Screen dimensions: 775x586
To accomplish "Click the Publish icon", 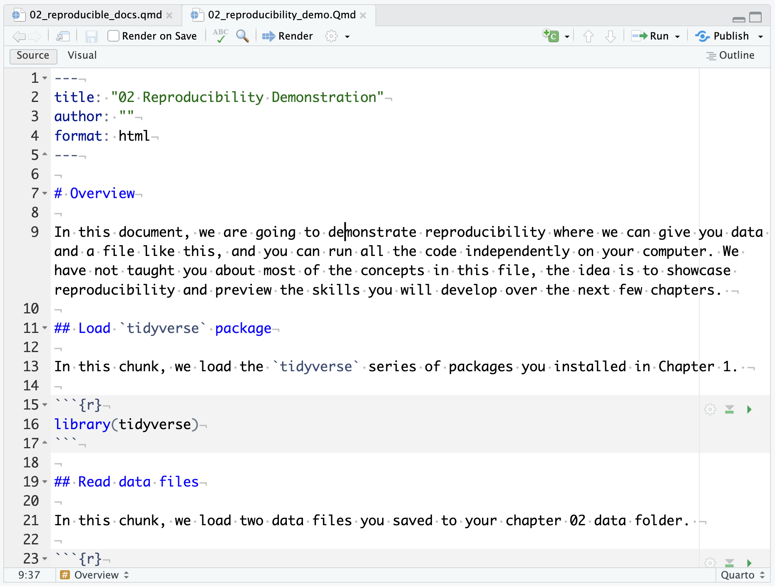I will coord(702,36).
